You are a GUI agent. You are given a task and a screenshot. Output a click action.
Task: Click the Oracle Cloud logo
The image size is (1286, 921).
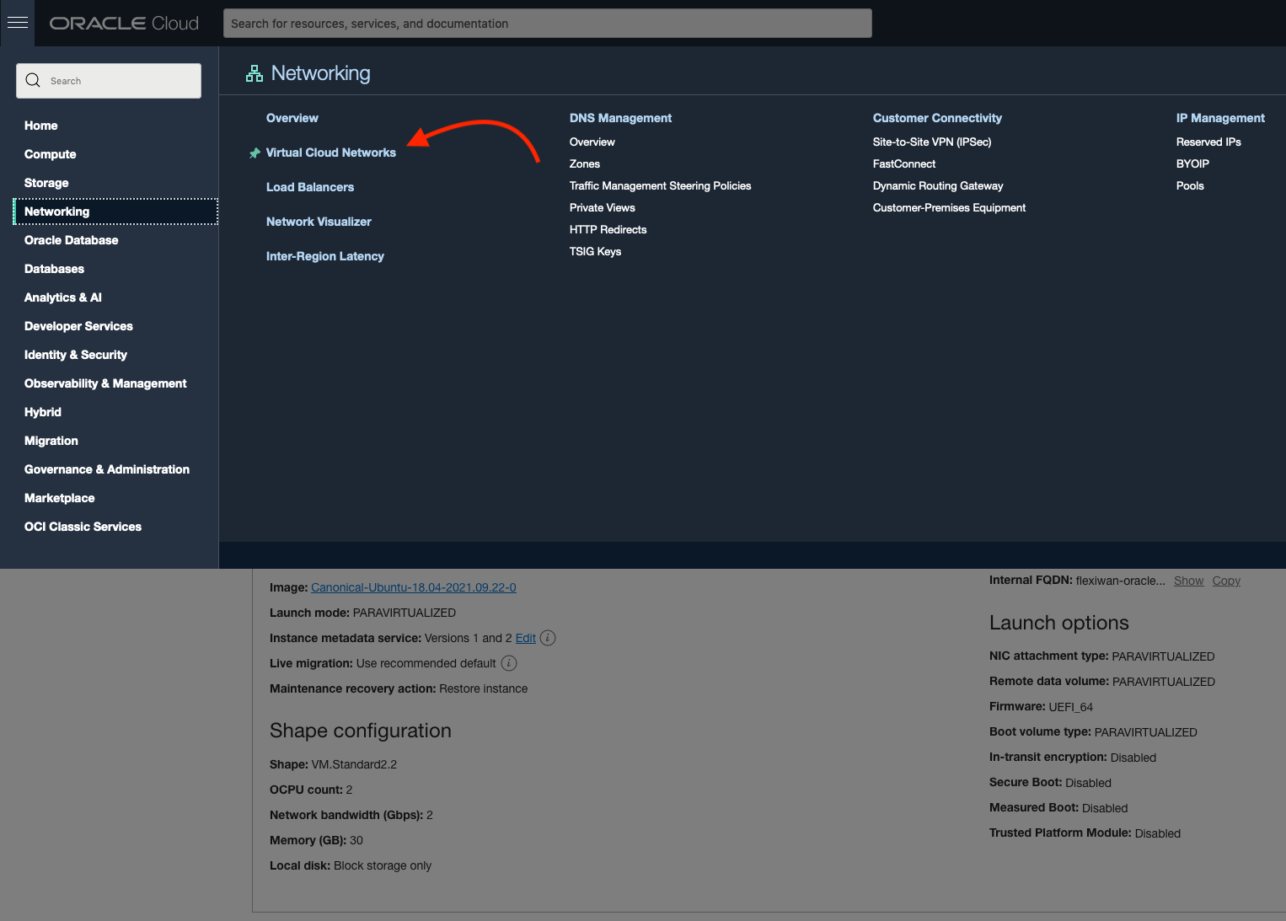click(124, 24)
